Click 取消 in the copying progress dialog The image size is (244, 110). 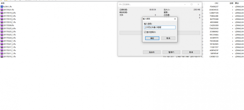click(191, 52)
